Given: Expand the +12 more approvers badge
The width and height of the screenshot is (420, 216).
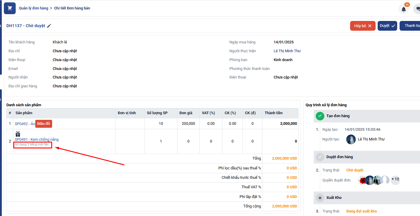Looking at the screenshot, I should coord(395,179).
